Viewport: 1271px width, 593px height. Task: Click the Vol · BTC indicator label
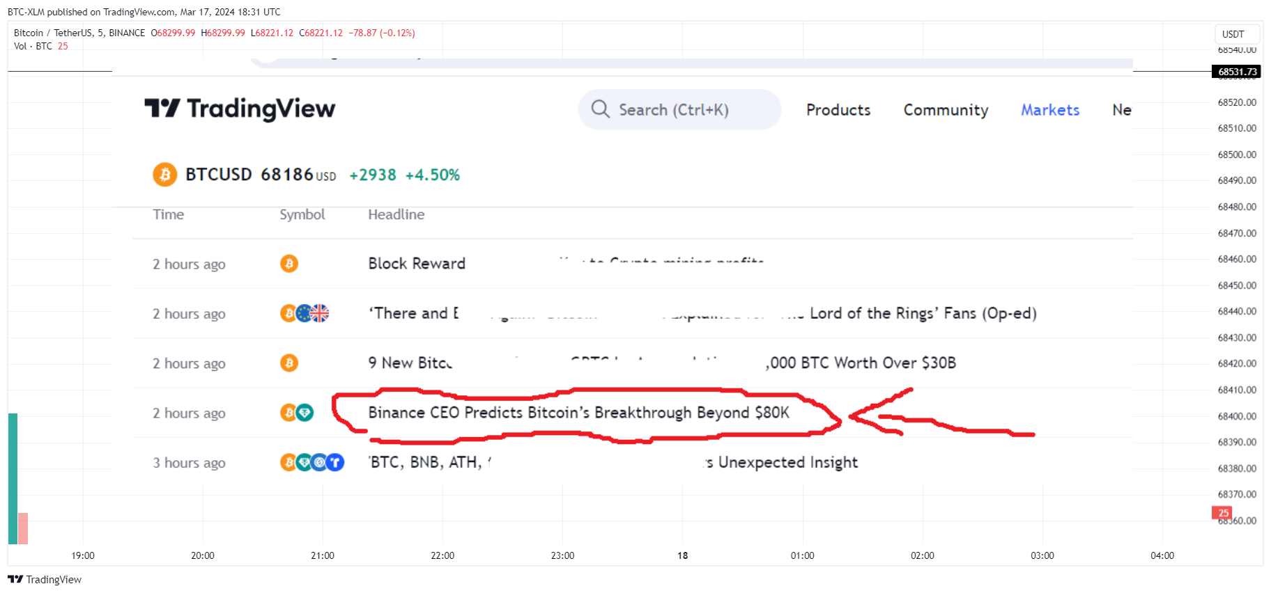coord(33,46)
